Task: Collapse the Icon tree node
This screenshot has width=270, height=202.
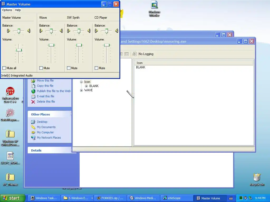Action: [x=81, y=82]
